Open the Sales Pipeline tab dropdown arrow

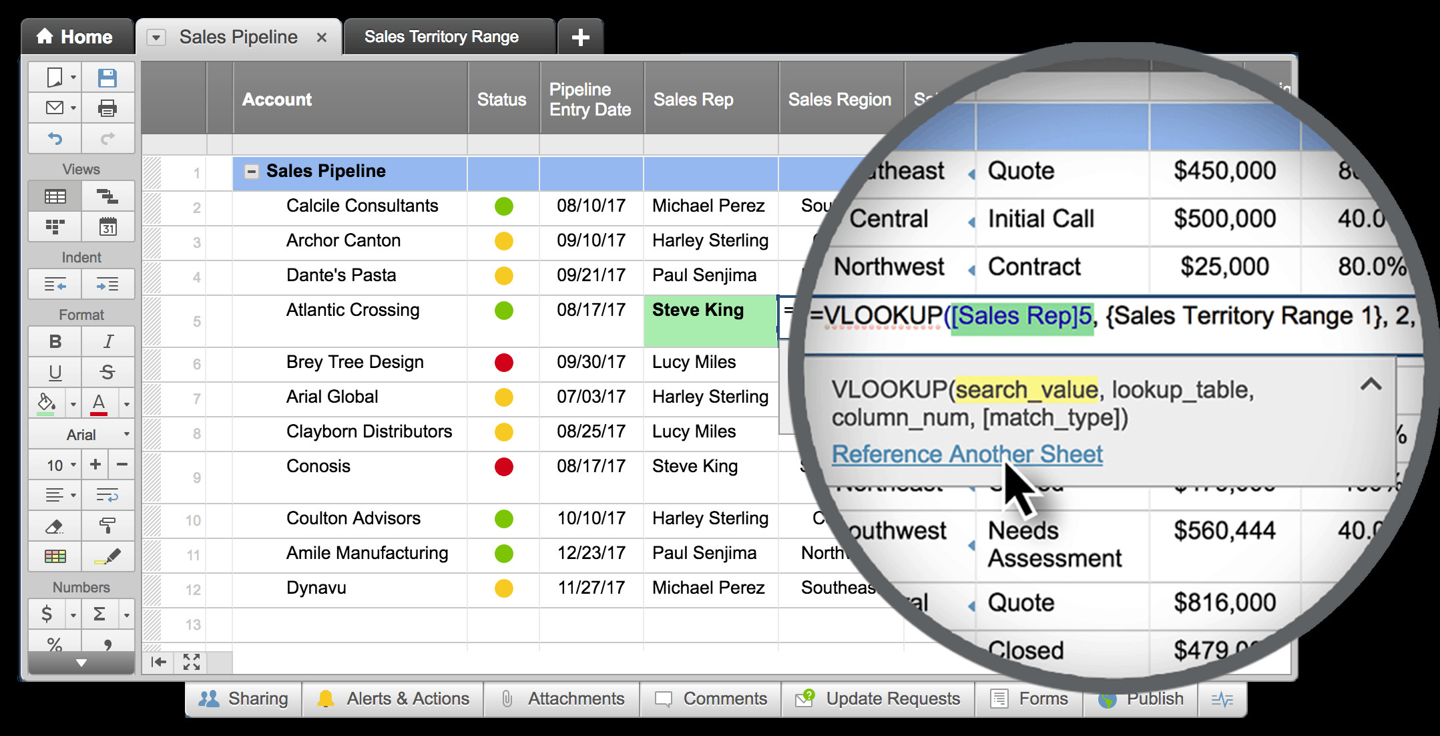click(x=156, y=37)
